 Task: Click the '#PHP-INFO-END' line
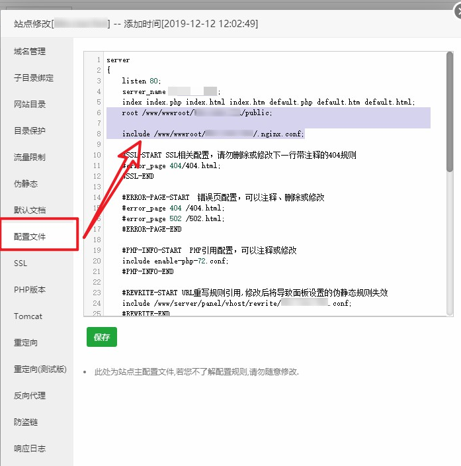(x=147, y=271)
